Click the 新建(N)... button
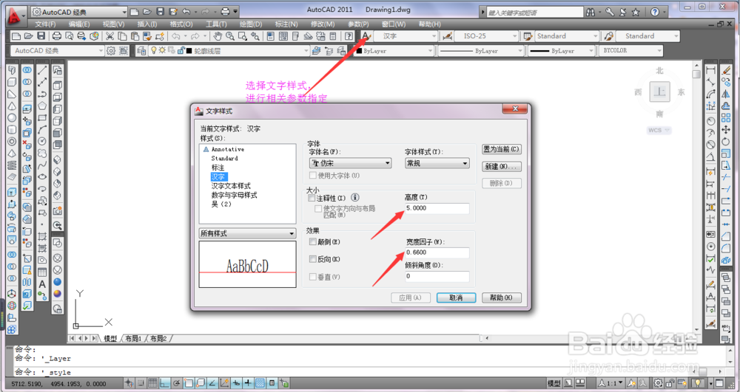Image resolution: width=740 pixels, height=392 pixels. [501, 166]
